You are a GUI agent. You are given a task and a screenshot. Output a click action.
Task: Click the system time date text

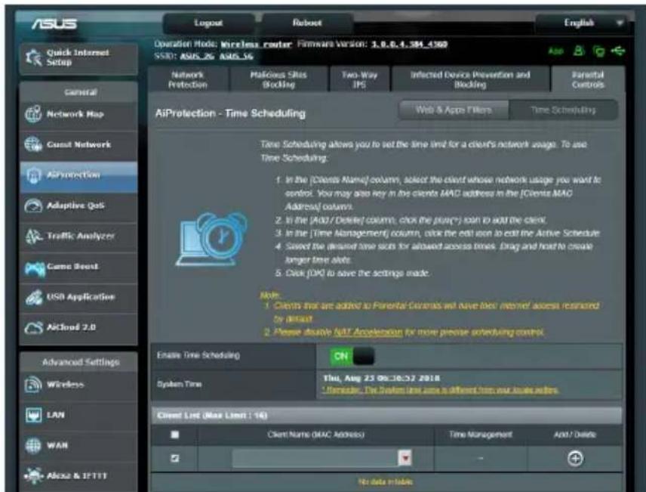(x=382, y=378)
